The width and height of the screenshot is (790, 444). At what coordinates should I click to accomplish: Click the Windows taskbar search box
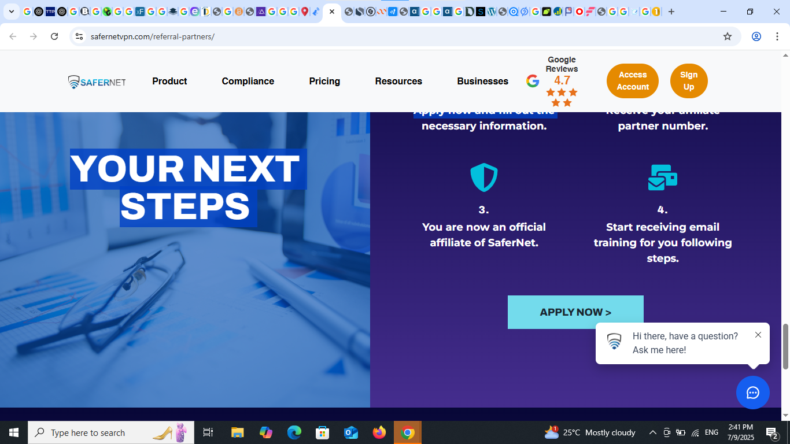110,432
